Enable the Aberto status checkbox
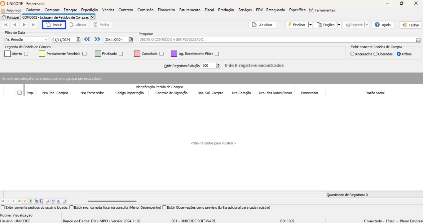This screenshot has height=223, width=423. click(x=26, y=54)
